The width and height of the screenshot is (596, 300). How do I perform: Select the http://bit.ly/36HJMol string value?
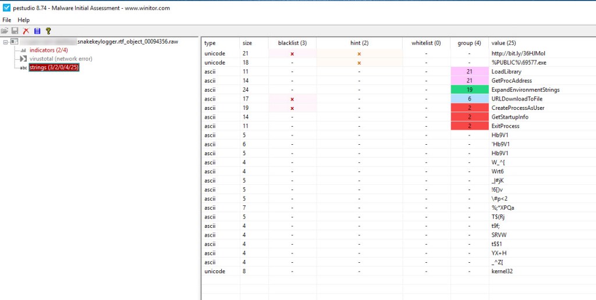pyautogui.click(x=518, y=53)
